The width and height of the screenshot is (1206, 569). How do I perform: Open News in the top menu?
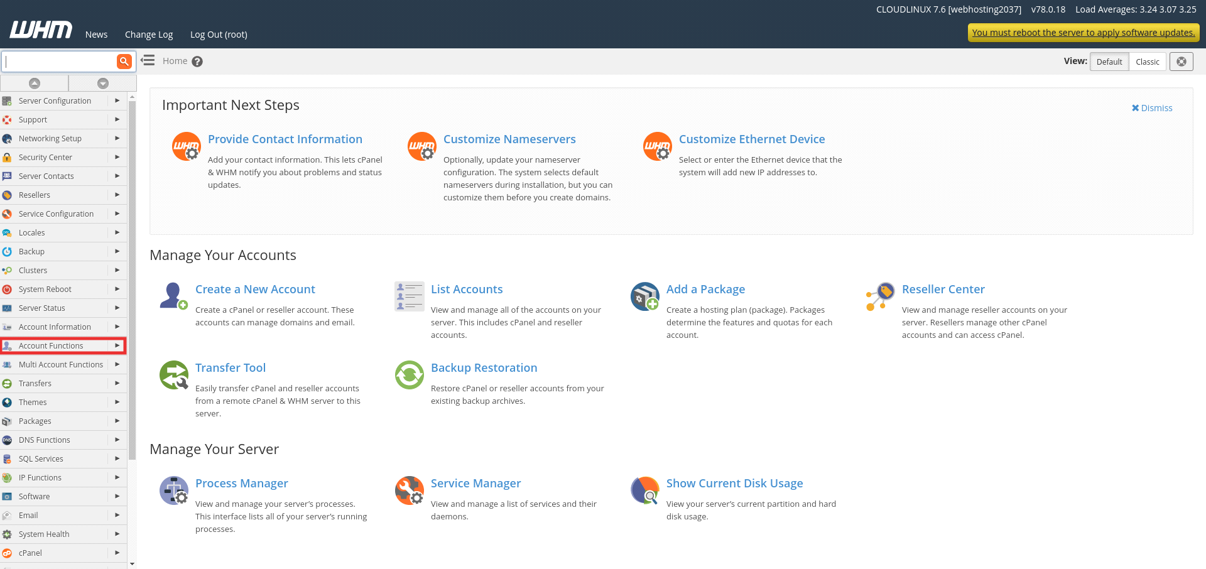(96, 35)
